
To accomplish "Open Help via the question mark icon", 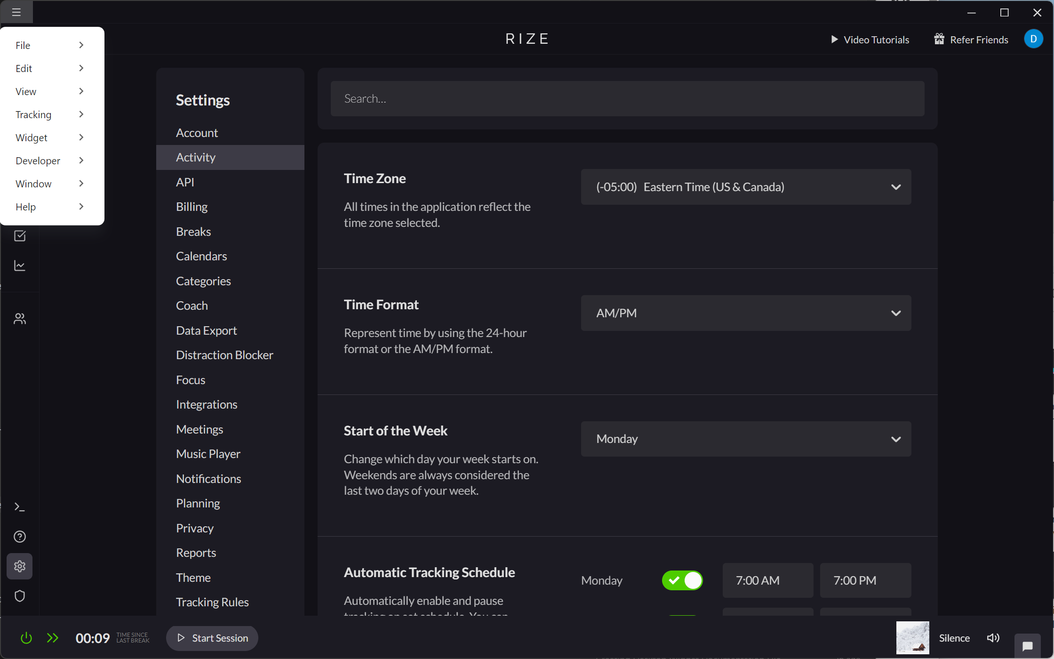I will tap(20, 536).
